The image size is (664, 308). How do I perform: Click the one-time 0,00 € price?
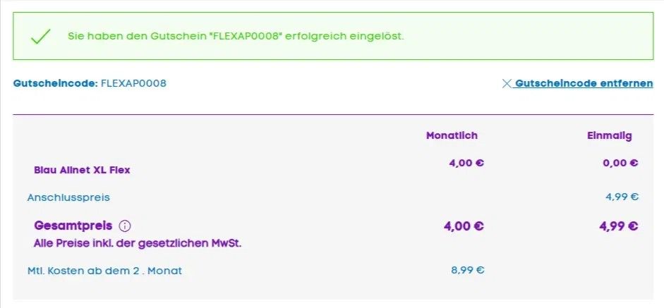click(621, 163)
